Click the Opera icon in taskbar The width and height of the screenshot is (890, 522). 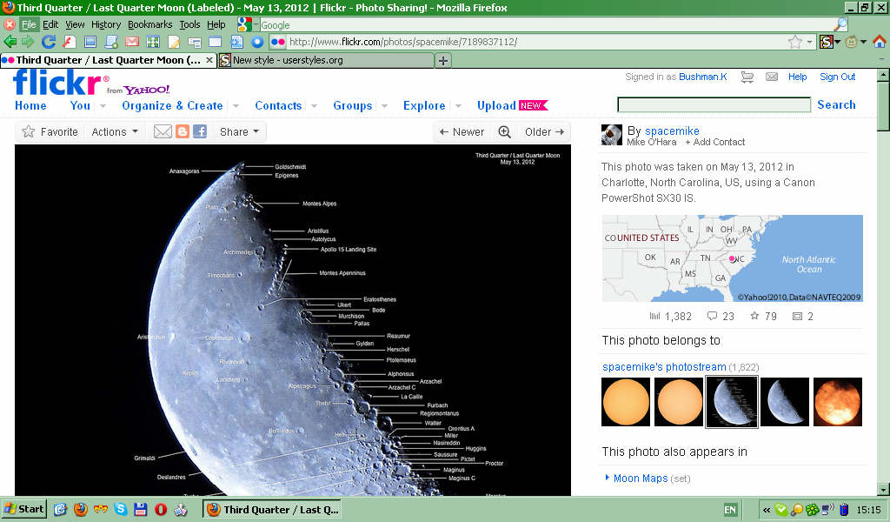pos(161,510)
